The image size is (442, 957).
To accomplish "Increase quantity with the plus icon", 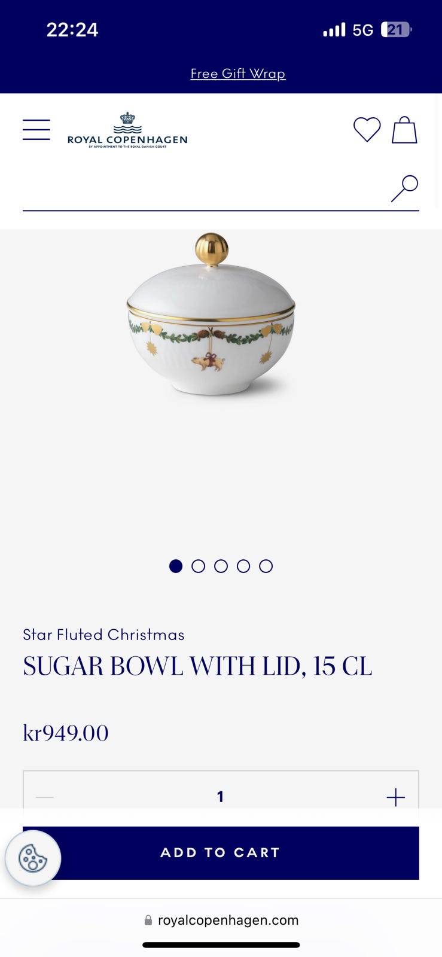I will [395, 797].
